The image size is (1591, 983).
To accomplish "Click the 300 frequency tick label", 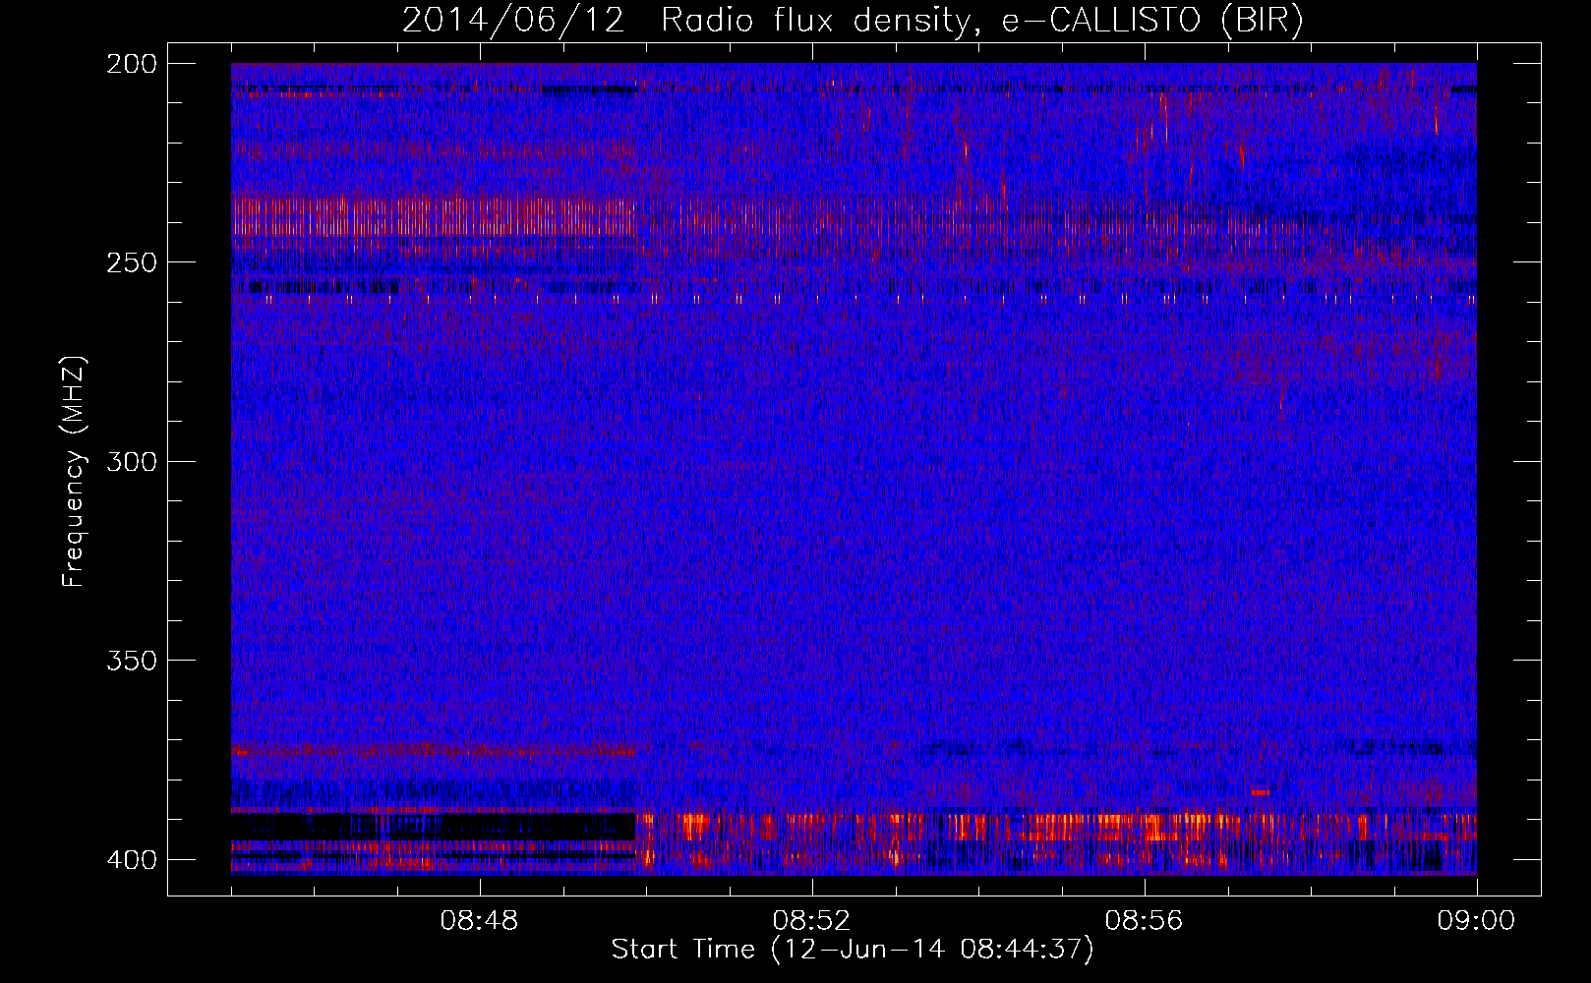I will pos(131,461).
